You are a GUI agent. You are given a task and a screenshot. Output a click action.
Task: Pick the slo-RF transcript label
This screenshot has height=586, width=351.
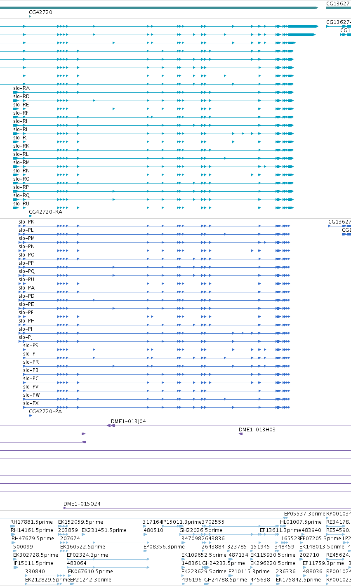click(x=21, y=113)
